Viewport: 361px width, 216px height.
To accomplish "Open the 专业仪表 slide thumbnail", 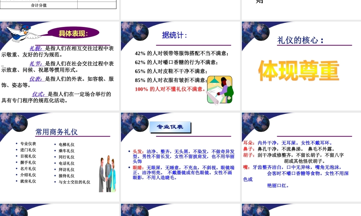I will pyautogui.click(x=180, y=157).
